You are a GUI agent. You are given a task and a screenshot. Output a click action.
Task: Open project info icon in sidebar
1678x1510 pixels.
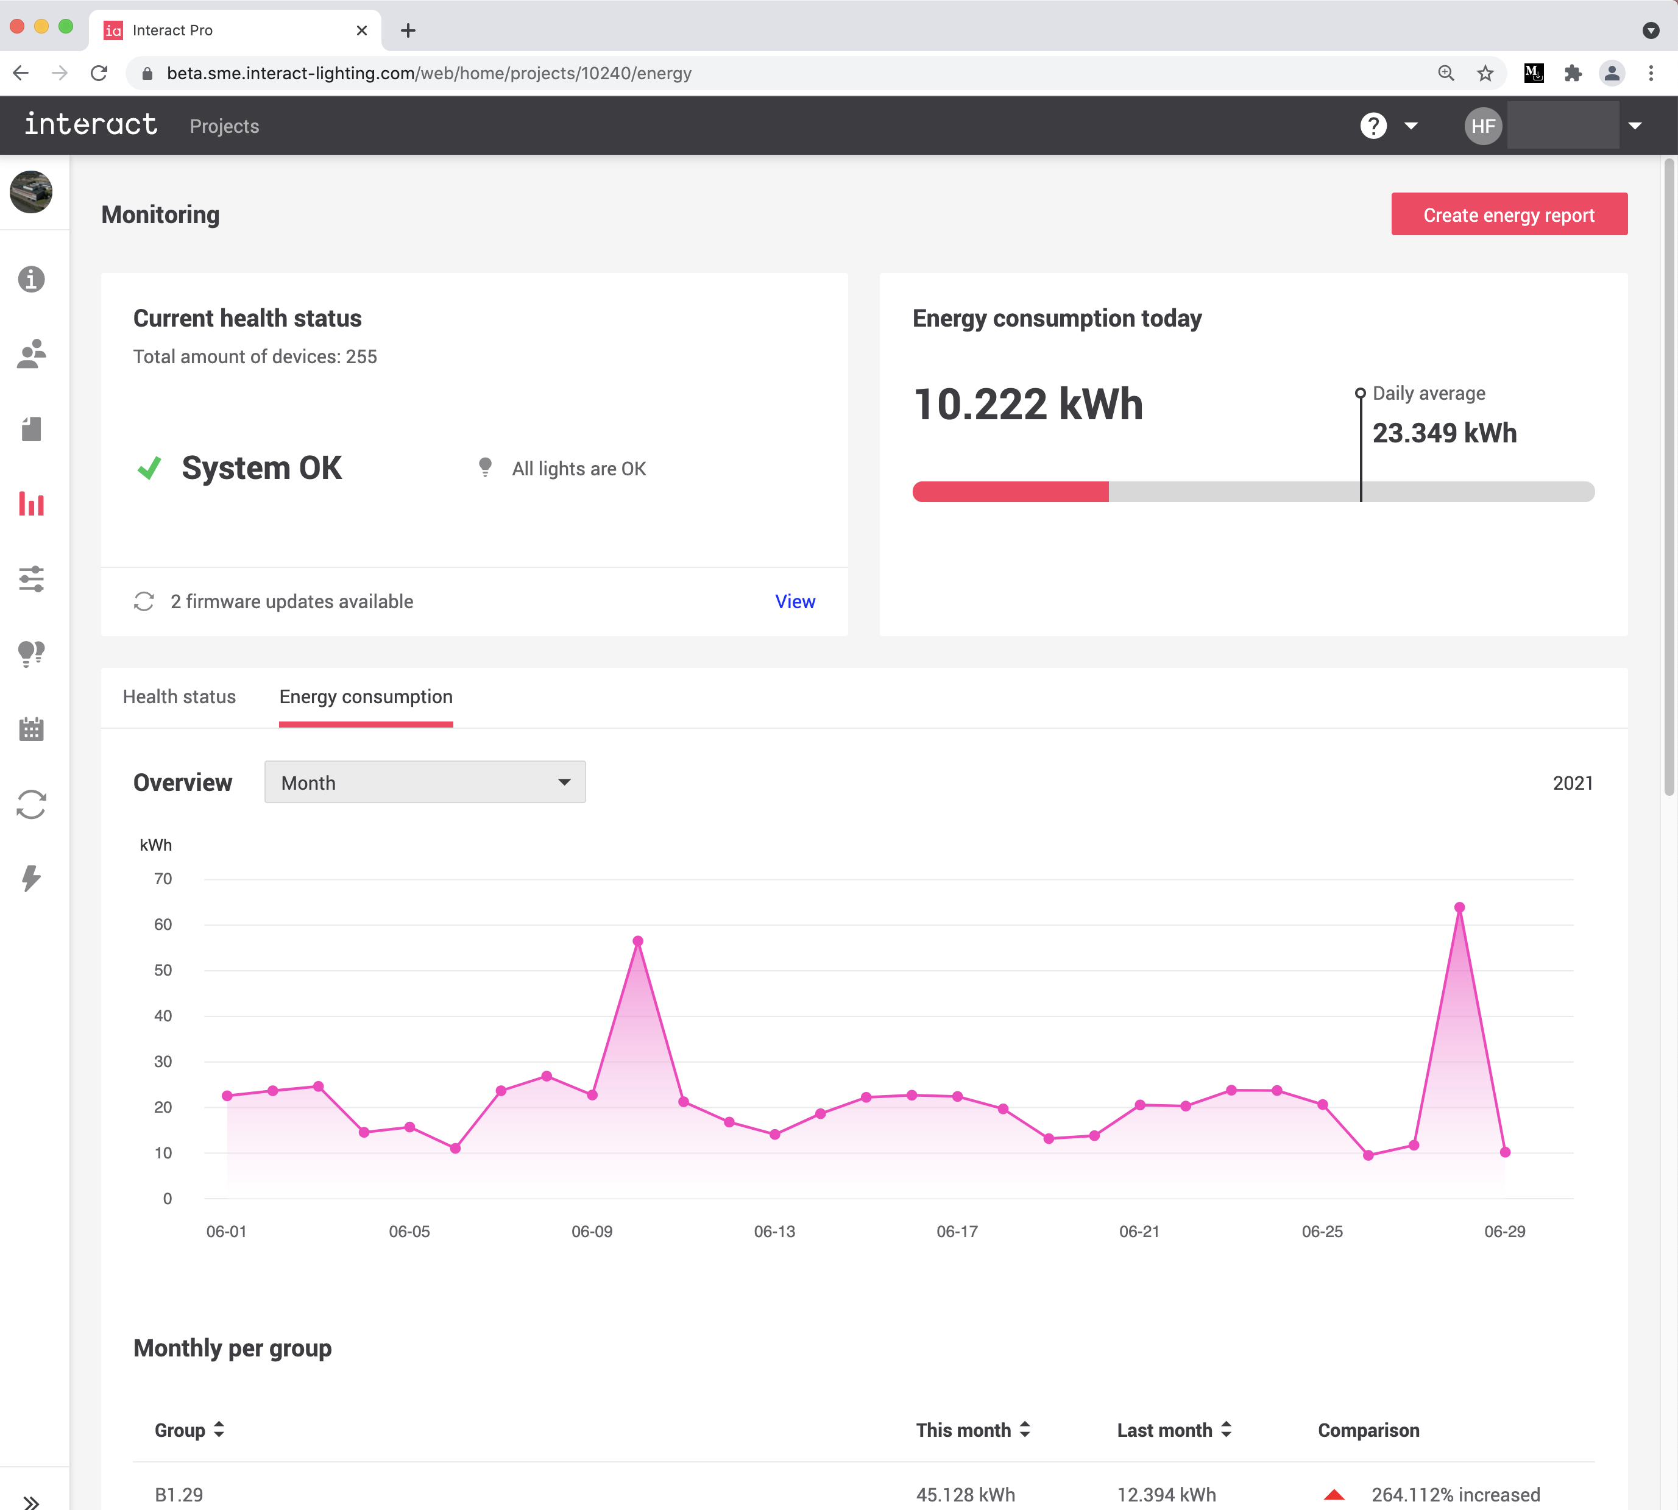point(32,280)
